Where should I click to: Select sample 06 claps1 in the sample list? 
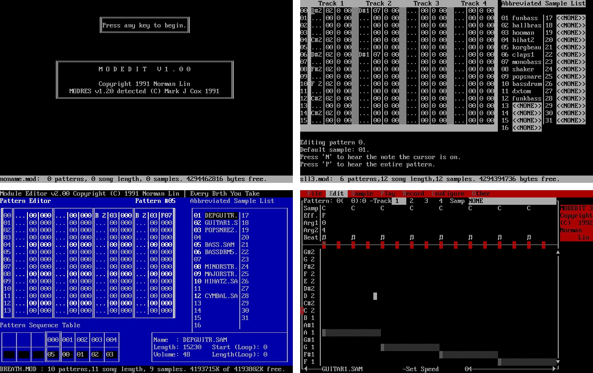(x=518, y=54)
